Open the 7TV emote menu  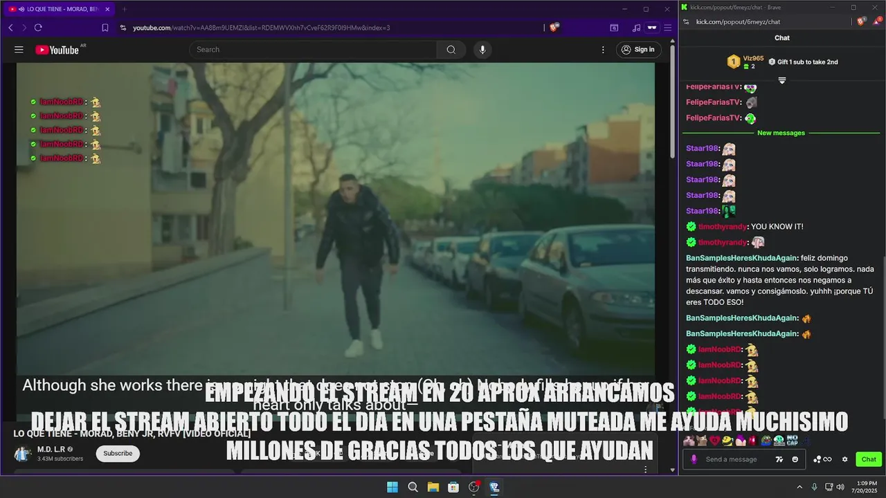coord(779,459)
